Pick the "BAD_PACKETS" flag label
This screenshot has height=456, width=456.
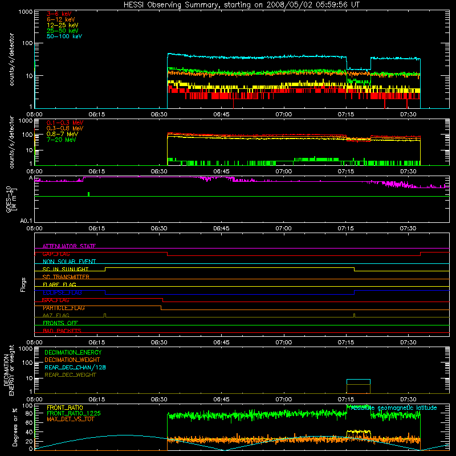tap(62, 331)
